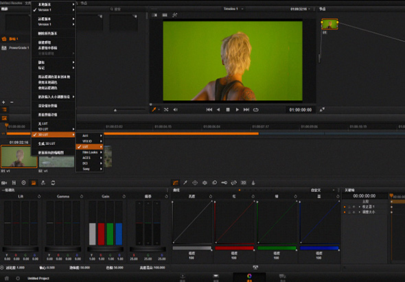Viewport: 405px width, 282px height.
Task: Toggle the thumbnail timeline view icon
Action: point(4,118)
